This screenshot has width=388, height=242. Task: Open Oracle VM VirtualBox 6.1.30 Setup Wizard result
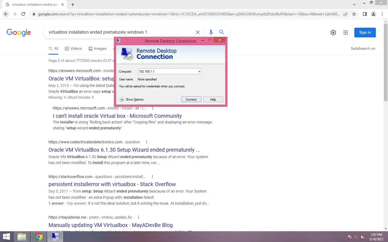coord(124,150)
